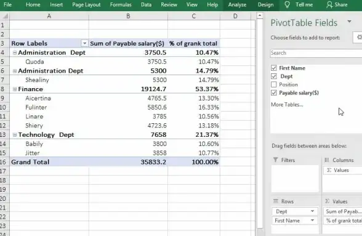Open PivotTable Fields pane options arrow
Screen dimensions: 362x236
(x=349, y=22)
